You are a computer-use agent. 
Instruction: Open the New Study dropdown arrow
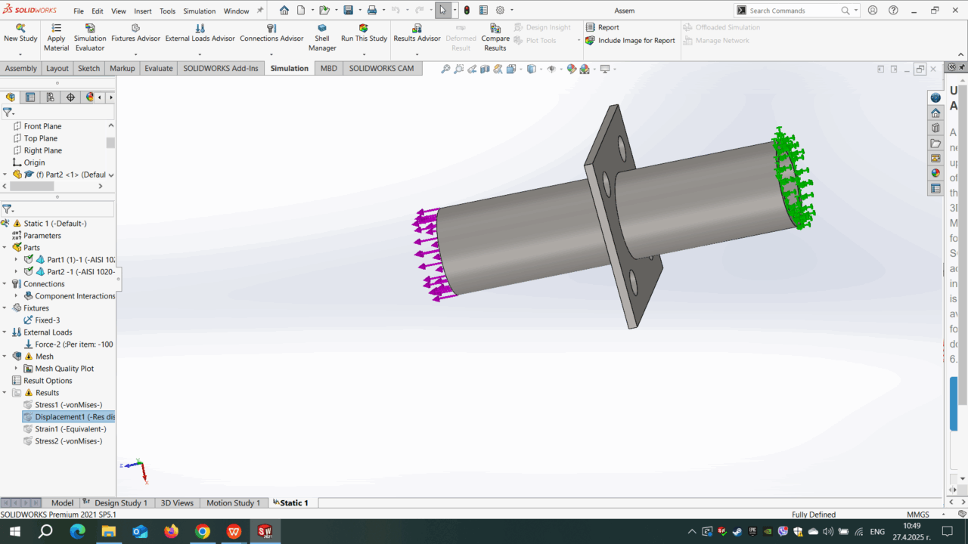(x=20, y=54)
